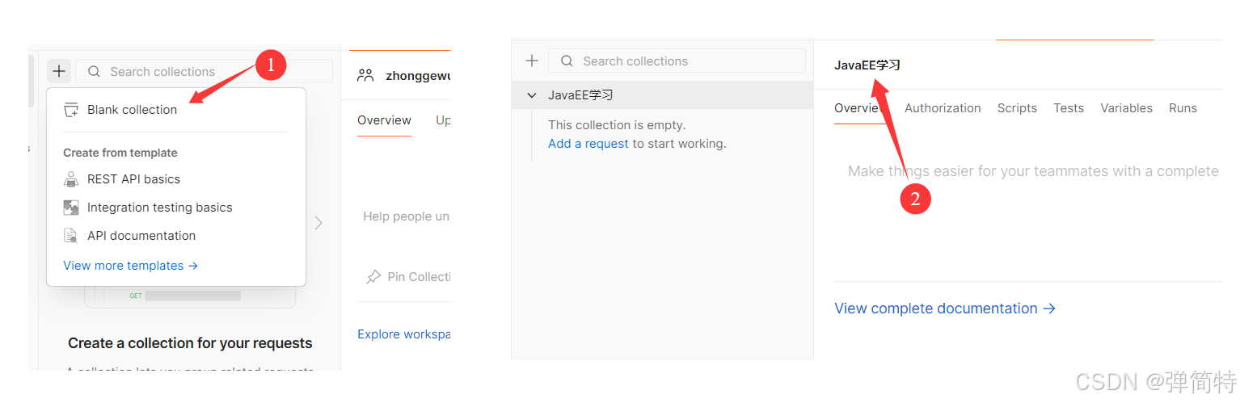Open the Authorization tab

(x=943, y=108)
